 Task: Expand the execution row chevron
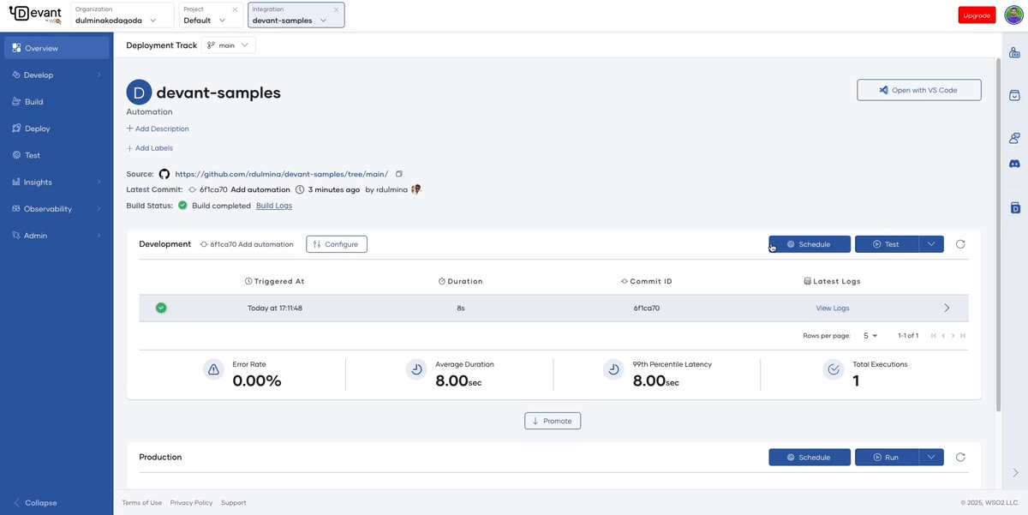pyautogui.click(x=947, y=308)
